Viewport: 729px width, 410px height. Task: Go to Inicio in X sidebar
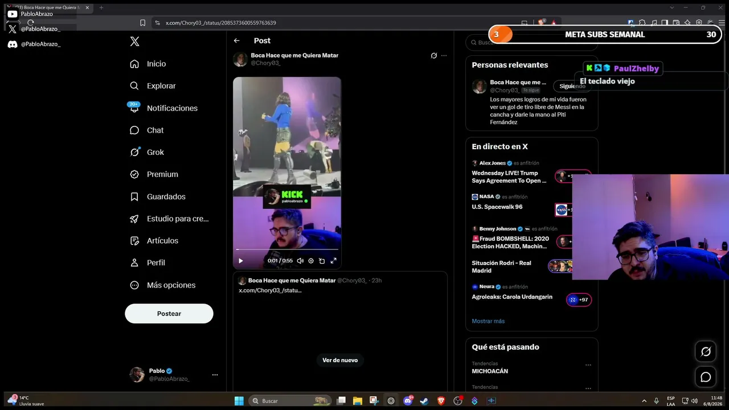pos(148,64)
